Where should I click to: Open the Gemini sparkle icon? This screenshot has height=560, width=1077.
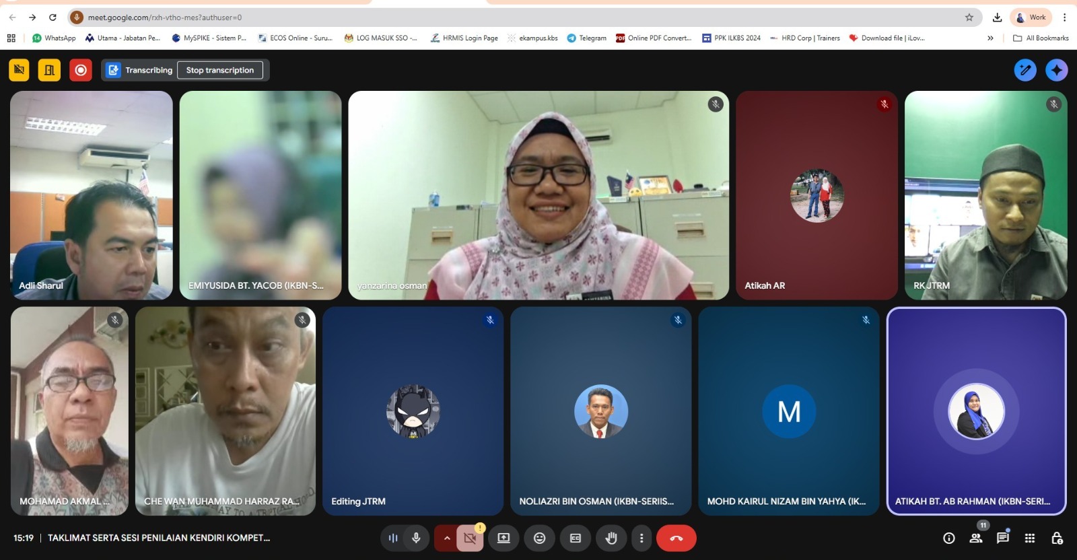1057,70
